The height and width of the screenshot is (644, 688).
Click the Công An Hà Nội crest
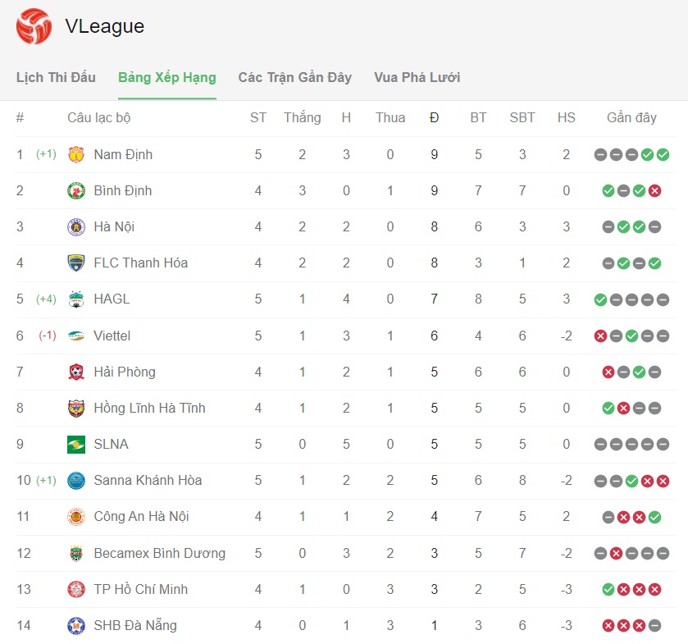coord(77,516)
